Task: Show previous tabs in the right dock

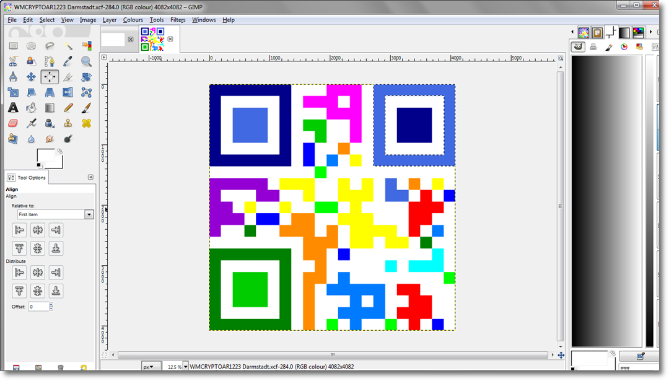Action: pyautogui.click(x=572, y=32)
